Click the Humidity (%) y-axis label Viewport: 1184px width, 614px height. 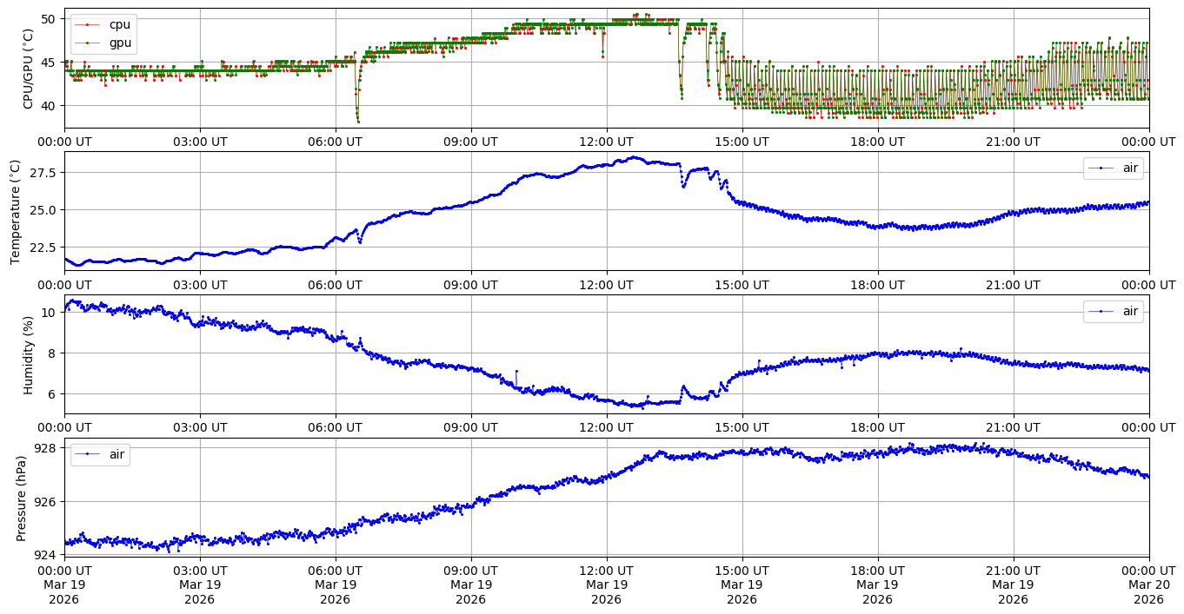click(28, 354)
